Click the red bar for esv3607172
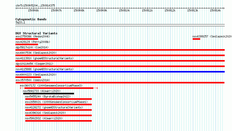This screenshot has width=232, height=131. [59, 88]
